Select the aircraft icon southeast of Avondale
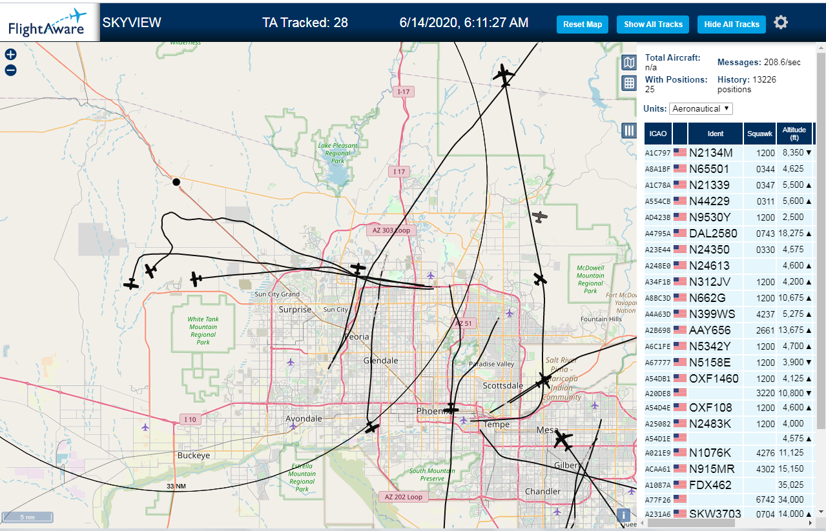Screen dimensions: 826x531 [x=371, y=427]
